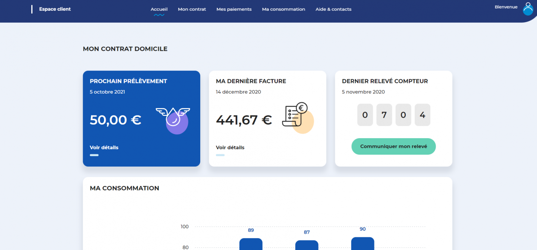Click the consumption bar labeled 87

pos(307,245)
